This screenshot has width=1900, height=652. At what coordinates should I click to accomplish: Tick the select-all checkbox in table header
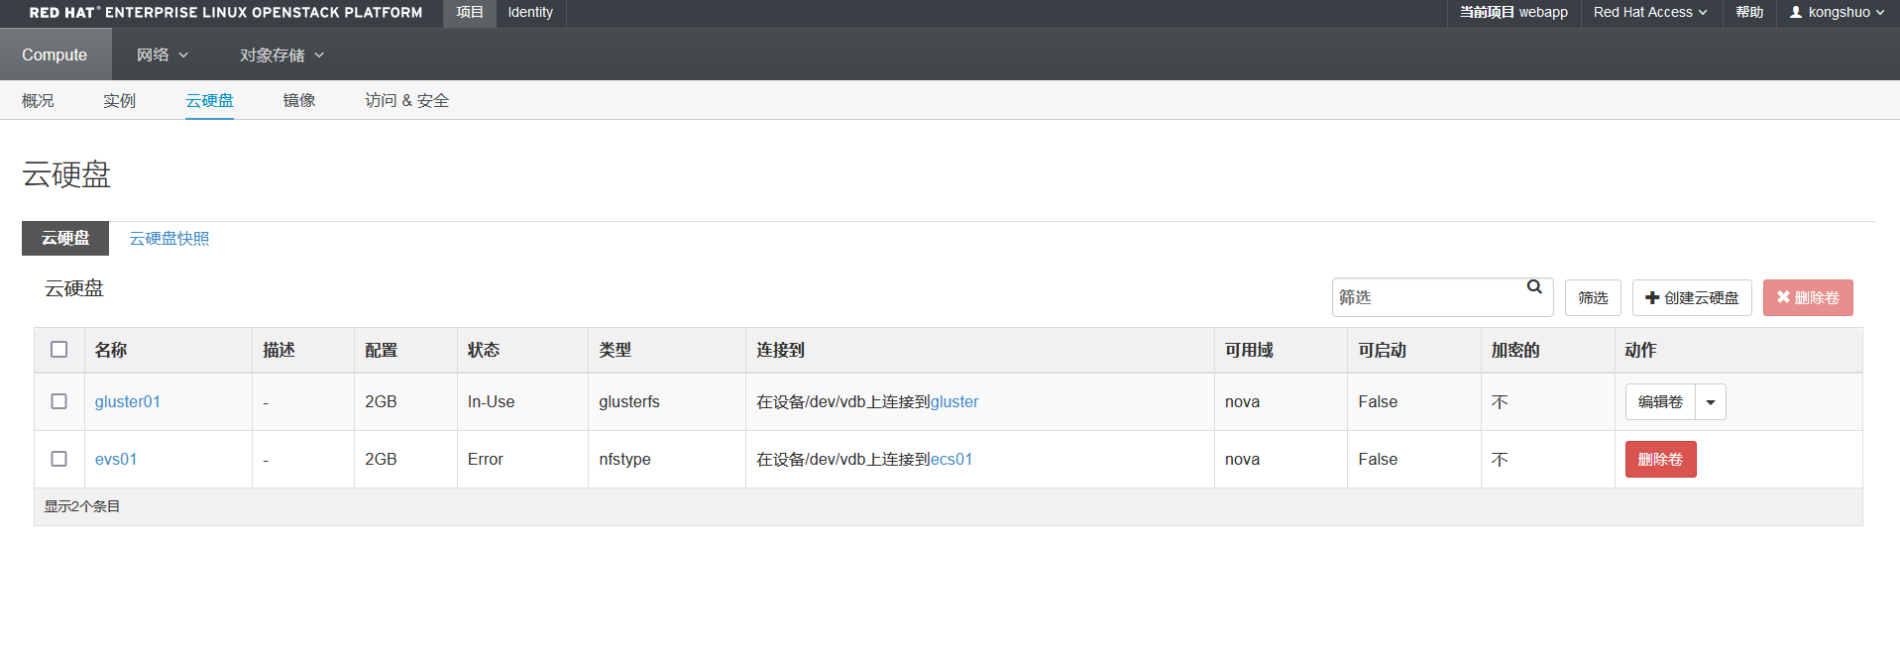[59, 350]
